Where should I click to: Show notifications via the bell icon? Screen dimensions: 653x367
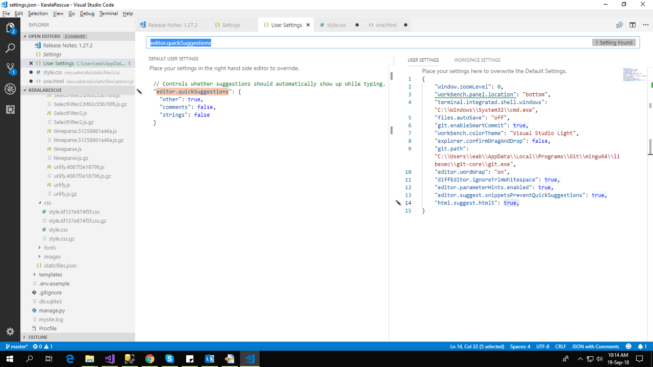pos(642,347)
